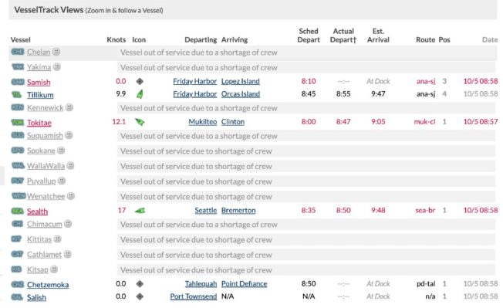The image size is (503, 308).
Task: Click the Tokitae green vessel direction icon
Action: pos(140,122)
